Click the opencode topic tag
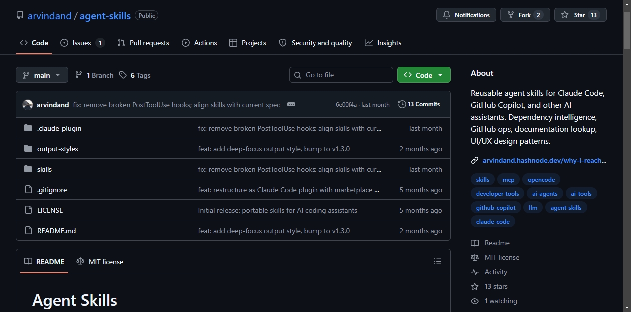Viewport: 631px width, 312px height. 541,180
